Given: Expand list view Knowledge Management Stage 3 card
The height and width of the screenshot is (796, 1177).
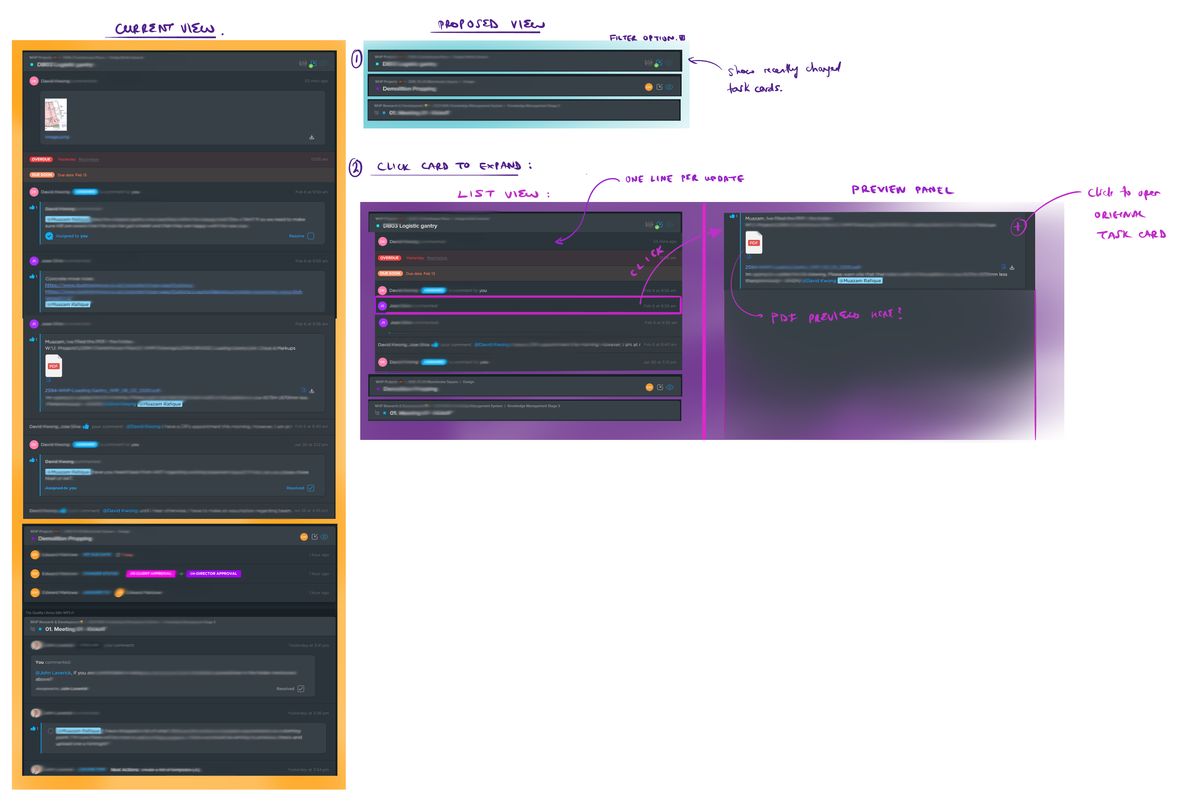Looking at the screenshot, I should tap(524, 410).
